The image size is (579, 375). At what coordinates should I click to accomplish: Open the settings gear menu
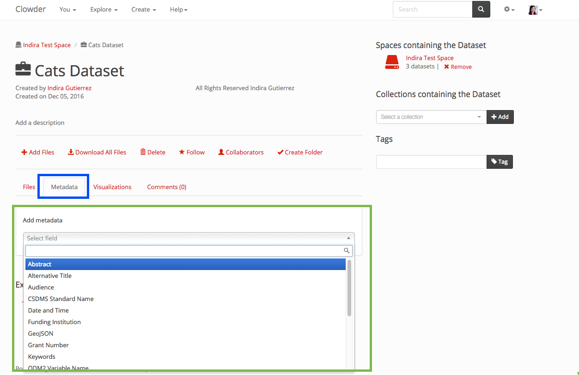[509, 9]
